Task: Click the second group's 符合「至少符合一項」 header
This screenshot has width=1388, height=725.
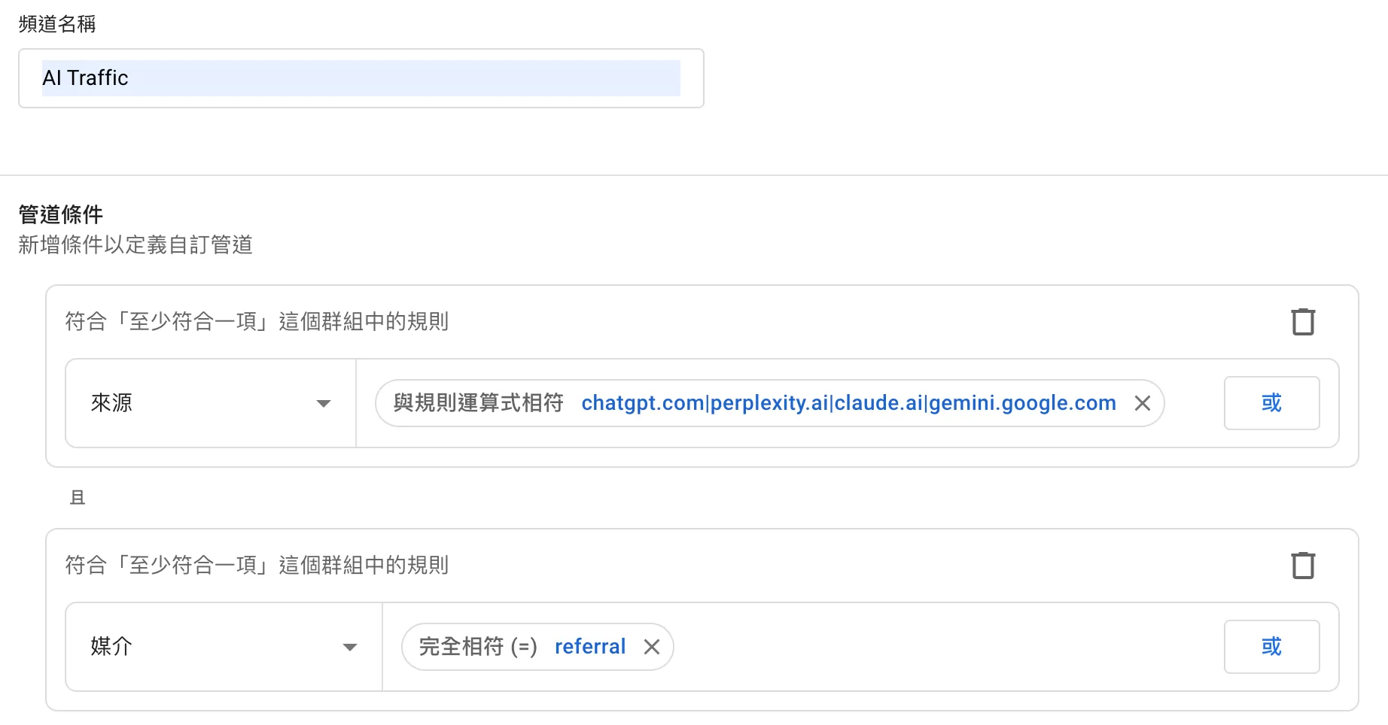Action: click(x=257, y=566)
